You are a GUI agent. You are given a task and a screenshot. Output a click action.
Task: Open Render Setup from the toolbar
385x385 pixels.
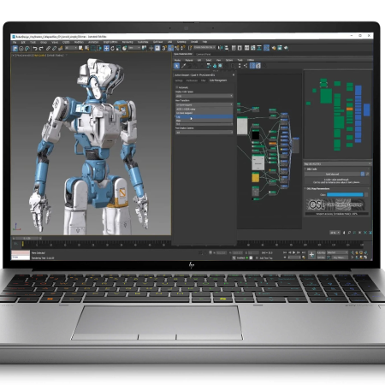(x=274, y=47)
